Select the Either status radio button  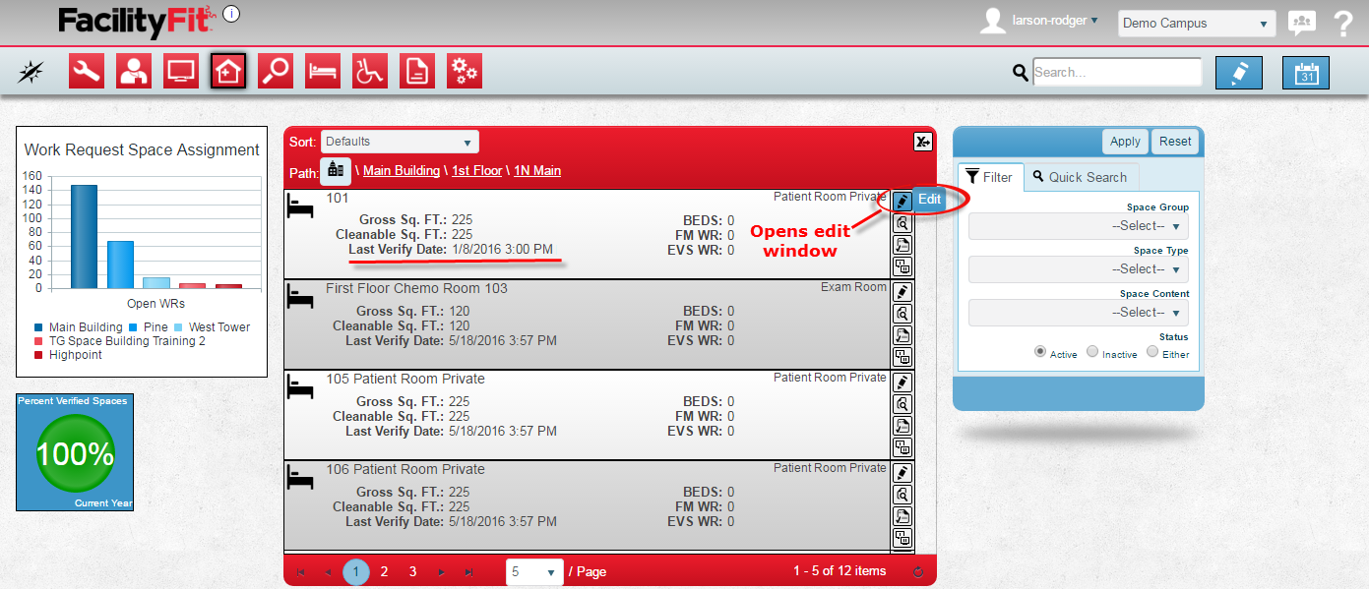pyautogui.click(x=1152, y=352)
